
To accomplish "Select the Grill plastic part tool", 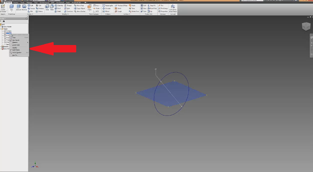I will click(x=143, y=6).
